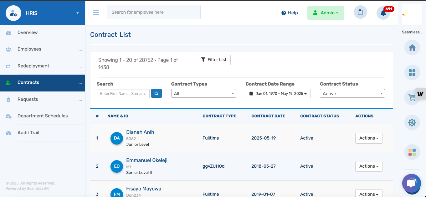Click the Overview dashboard gauge icon
Viewport: 426px width, 197px height.
(x=8, y=33)
